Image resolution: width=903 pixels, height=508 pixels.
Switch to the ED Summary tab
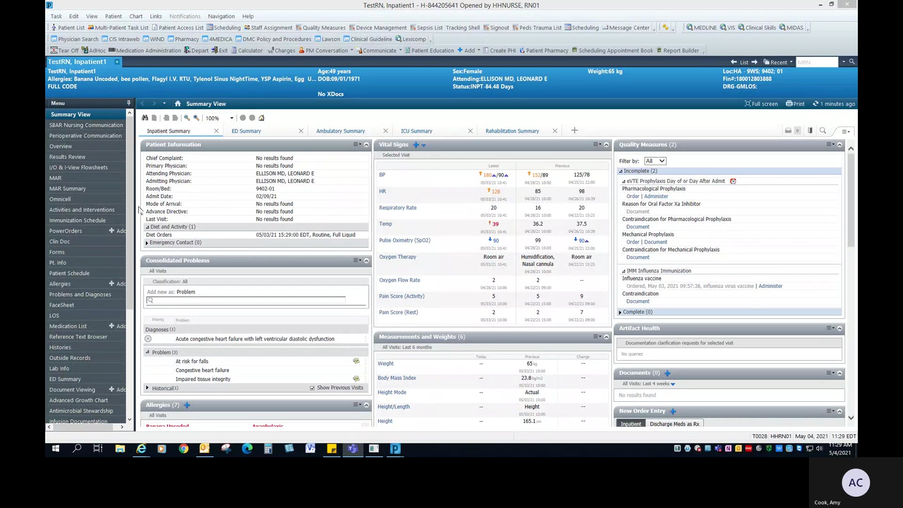[x=246, y=131]
